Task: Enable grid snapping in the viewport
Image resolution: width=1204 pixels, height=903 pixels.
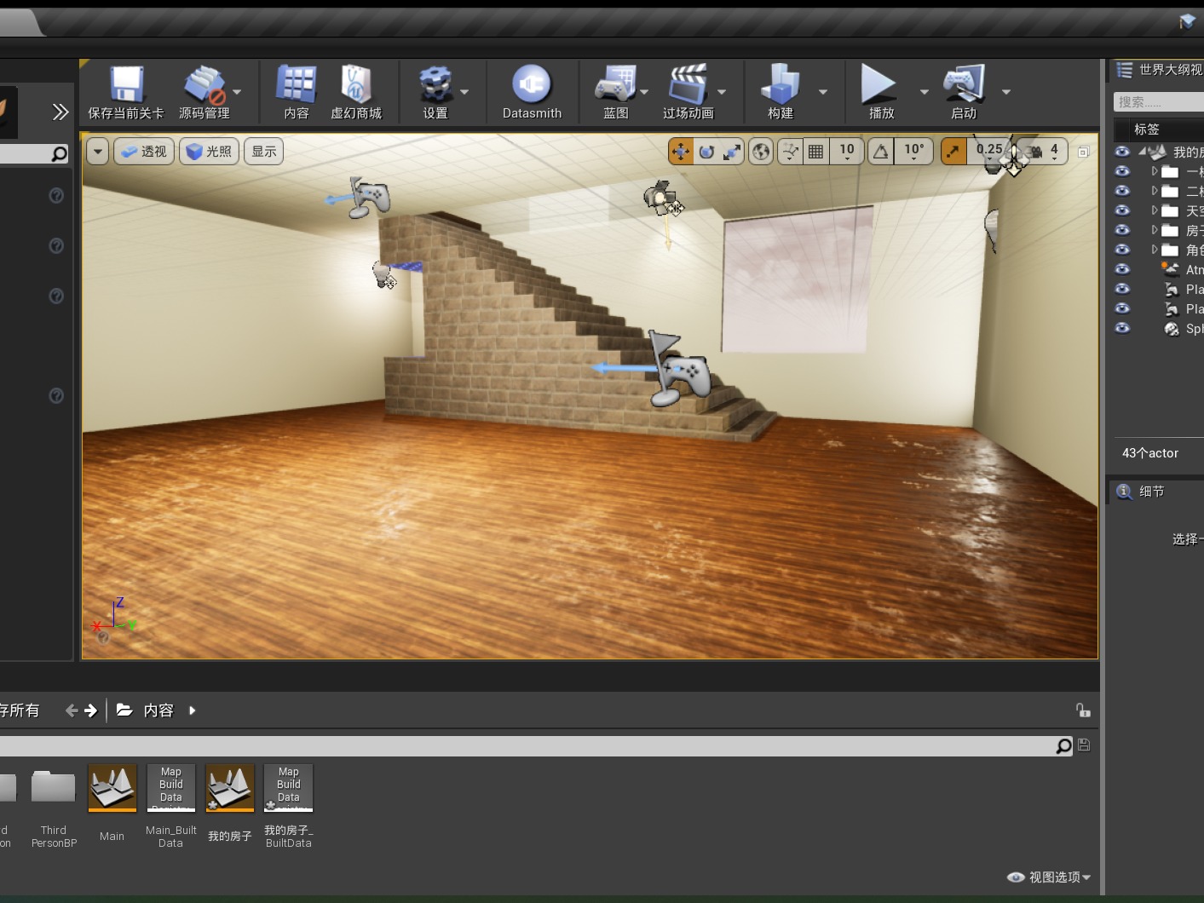Action: pos(815,151)
